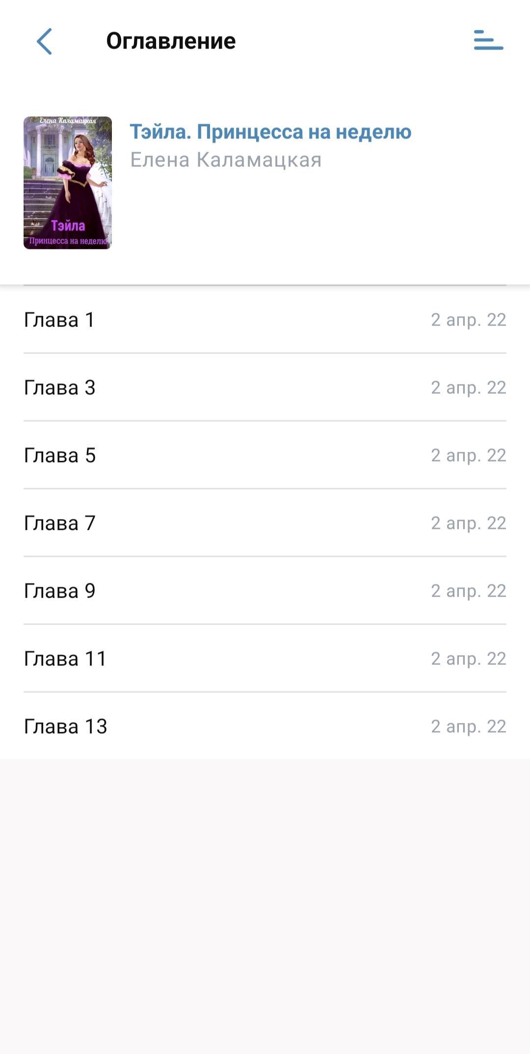Tap the date beside Глава 11
Image resolution: width=530 pixels, height=1054 pixels.
pyautogui.click(x=468, y=659)
